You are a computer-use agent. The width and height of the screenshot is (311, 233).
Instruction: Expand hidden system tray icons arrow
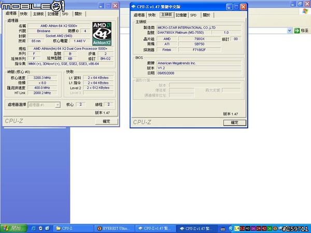(x=231, y=229)
